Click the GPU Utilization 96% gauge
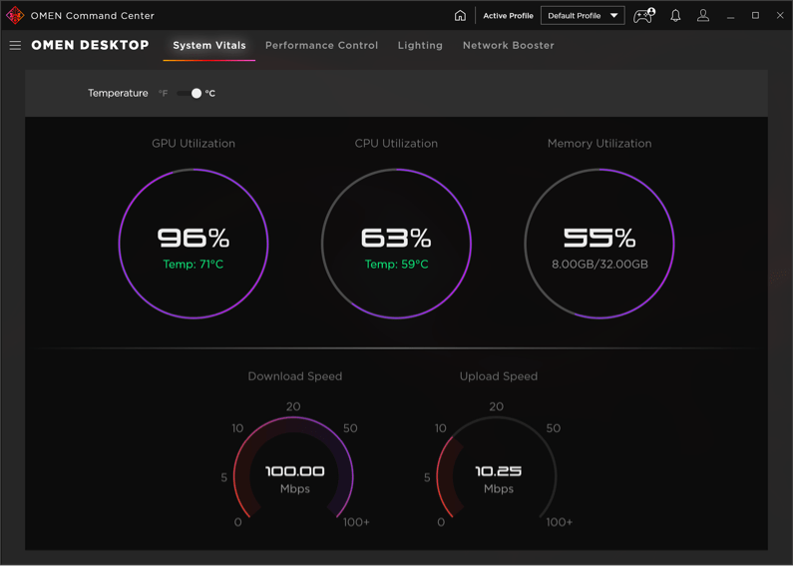This screenshot has width=793, height=566. pos(194,244)
